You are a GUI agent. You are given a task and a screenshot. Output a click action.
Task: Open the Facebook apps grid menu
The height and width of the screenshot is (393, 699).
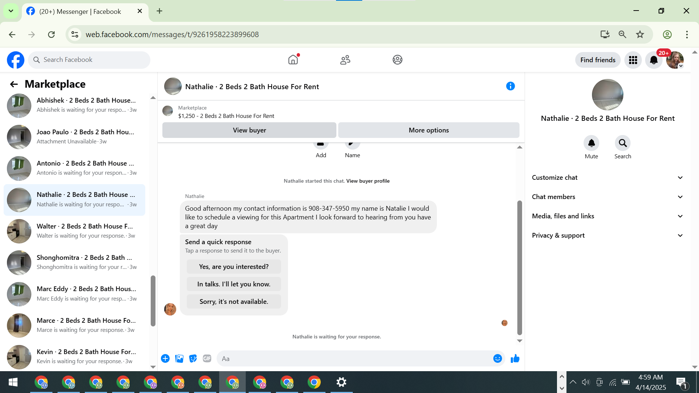coord(633,60)
